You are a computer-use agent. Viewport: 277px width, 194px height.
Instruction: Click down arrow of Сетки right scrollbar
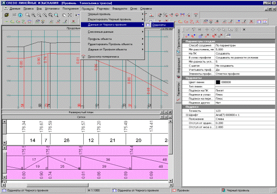point(170,181)
